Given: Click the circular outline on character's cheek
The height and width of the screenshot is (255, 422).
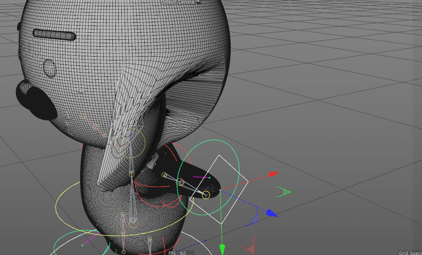Looking at the screenshot, I should pos(50,68).
